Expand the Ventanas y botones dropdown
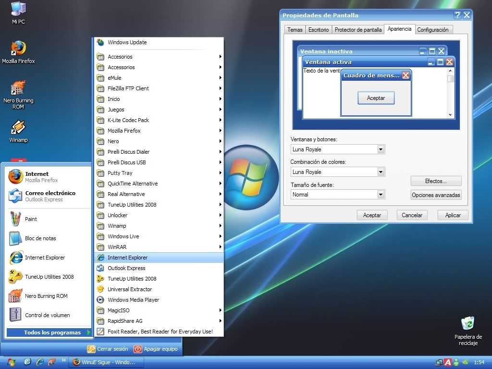 pos(381,149)
